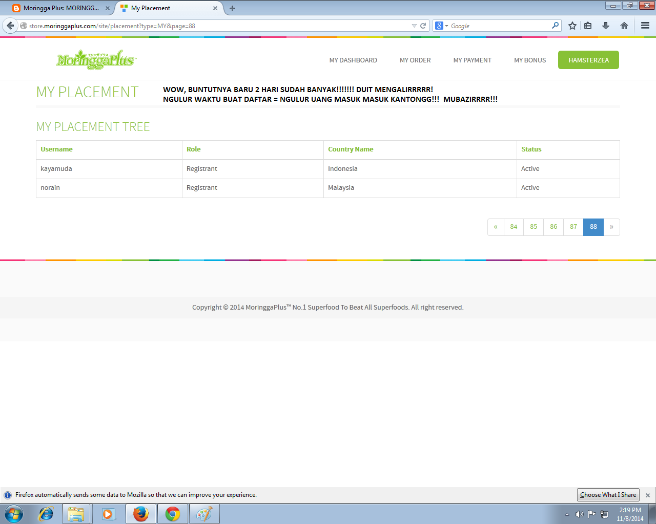Switch to Firefox in the taskbar
656x524 pixels.
[x=141, y=514]
